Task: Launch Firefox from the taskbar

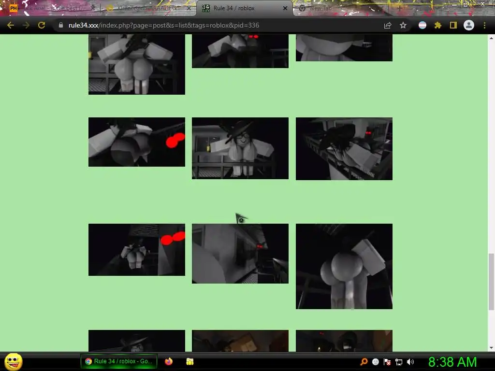Action: coord(169,361)
